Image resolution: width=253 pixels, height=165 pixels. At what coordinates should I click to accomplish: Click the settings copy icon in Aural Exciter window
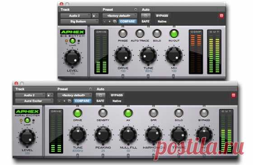70,101
